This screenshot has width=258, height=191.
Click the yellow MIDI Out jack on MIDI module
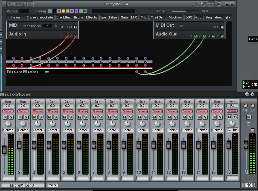pos(75,27)
